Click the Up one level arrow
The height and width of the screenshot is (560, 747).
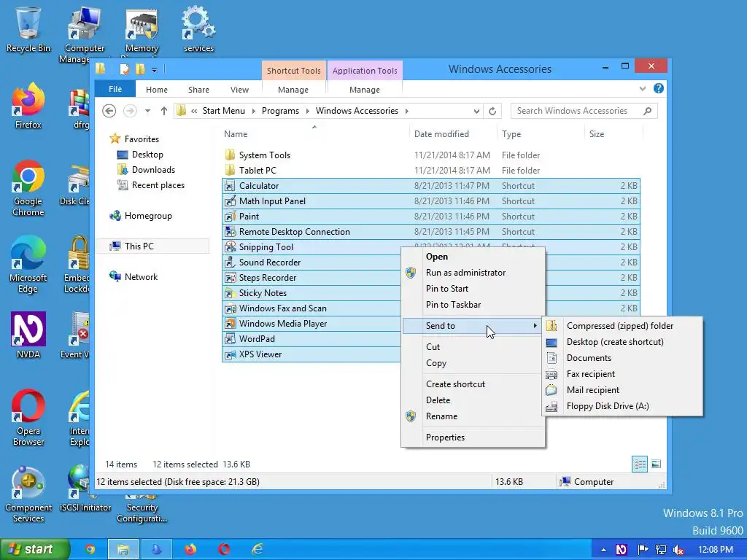coord(164,111)
